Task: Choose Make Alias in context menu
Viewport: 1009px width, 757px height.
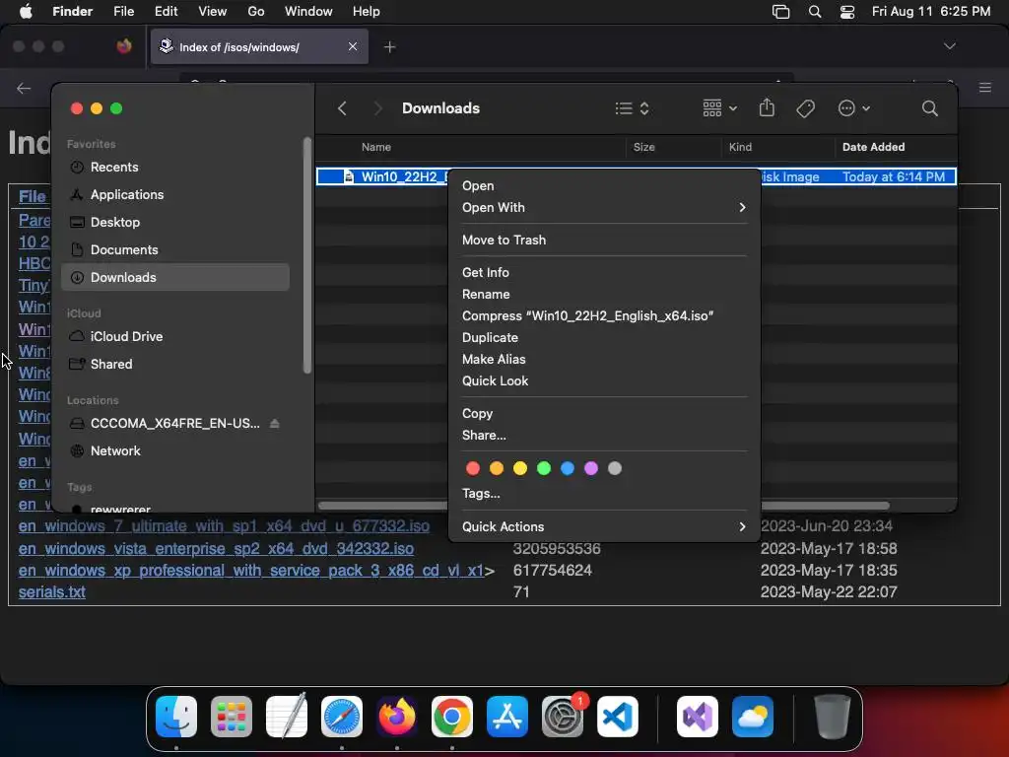Action: pos(604,359)
